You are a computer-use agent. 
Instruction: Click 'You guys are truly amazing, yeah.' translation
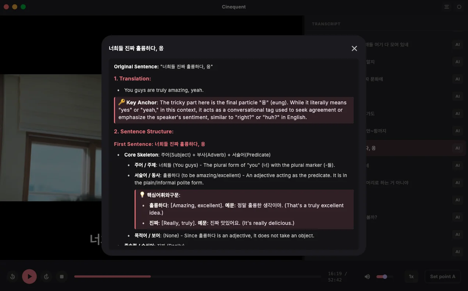pyautogui.click(x=164, y=90)
